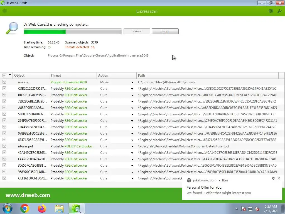The height and width of the screenshot is (214, 285).
Task: Sort by Action column header
Action: point(117,76)
